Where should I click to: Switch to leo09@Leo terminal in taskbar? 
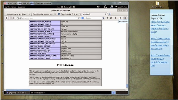(x=38, y=93)
